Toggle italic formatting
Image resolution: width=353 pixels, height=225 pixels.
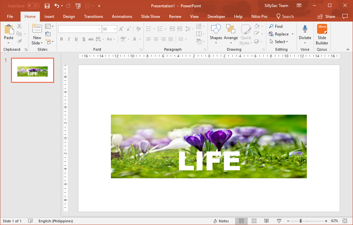[x=69, y=39]
